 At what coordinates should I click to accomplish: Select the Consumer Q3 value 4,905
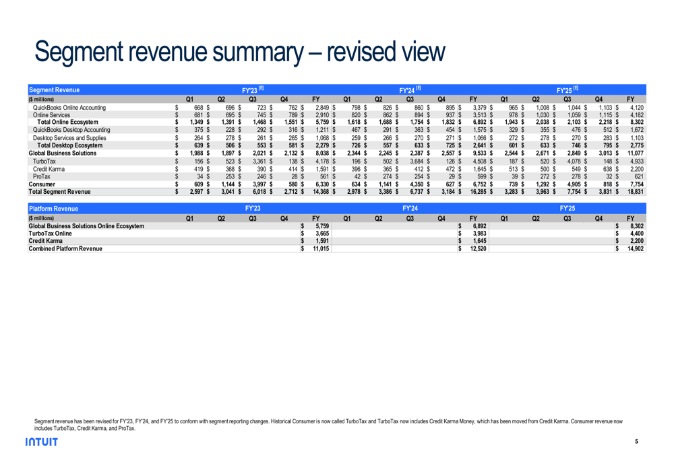pos(574,184)
